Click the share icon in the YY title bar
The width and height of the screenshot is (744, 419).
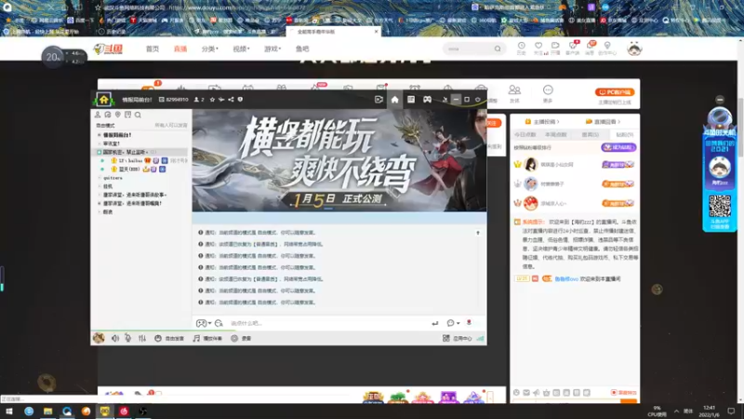[231, 100]
